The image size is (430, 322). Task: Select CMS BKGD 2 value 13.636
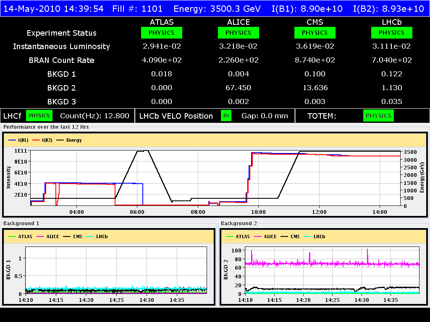(x=315, y=88)
